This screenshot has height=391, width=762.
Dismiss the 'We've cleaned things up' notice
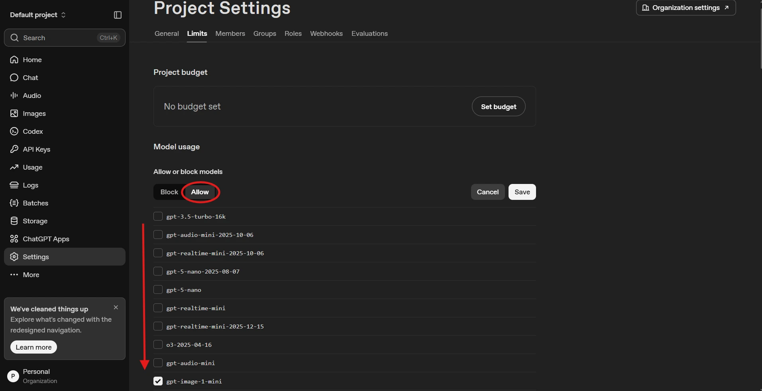pyautogui.click(x=116, y=307)
